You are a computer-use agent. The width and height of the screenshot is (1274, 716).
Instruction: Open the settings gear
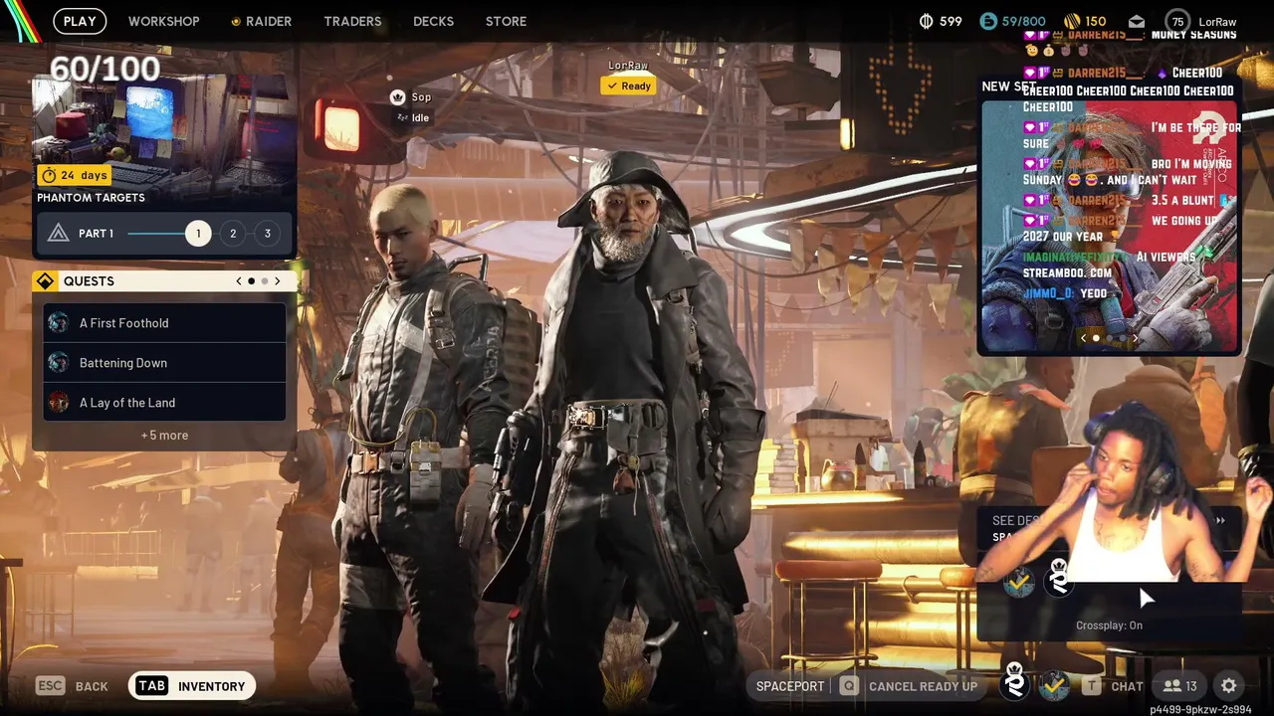pyautogui.click(x=1229, y=686)
